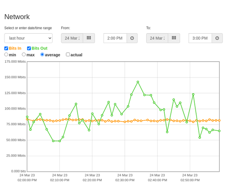This screenshot has height=183, width=227.
Task: Select the average radio button
Action: [42, 54]
